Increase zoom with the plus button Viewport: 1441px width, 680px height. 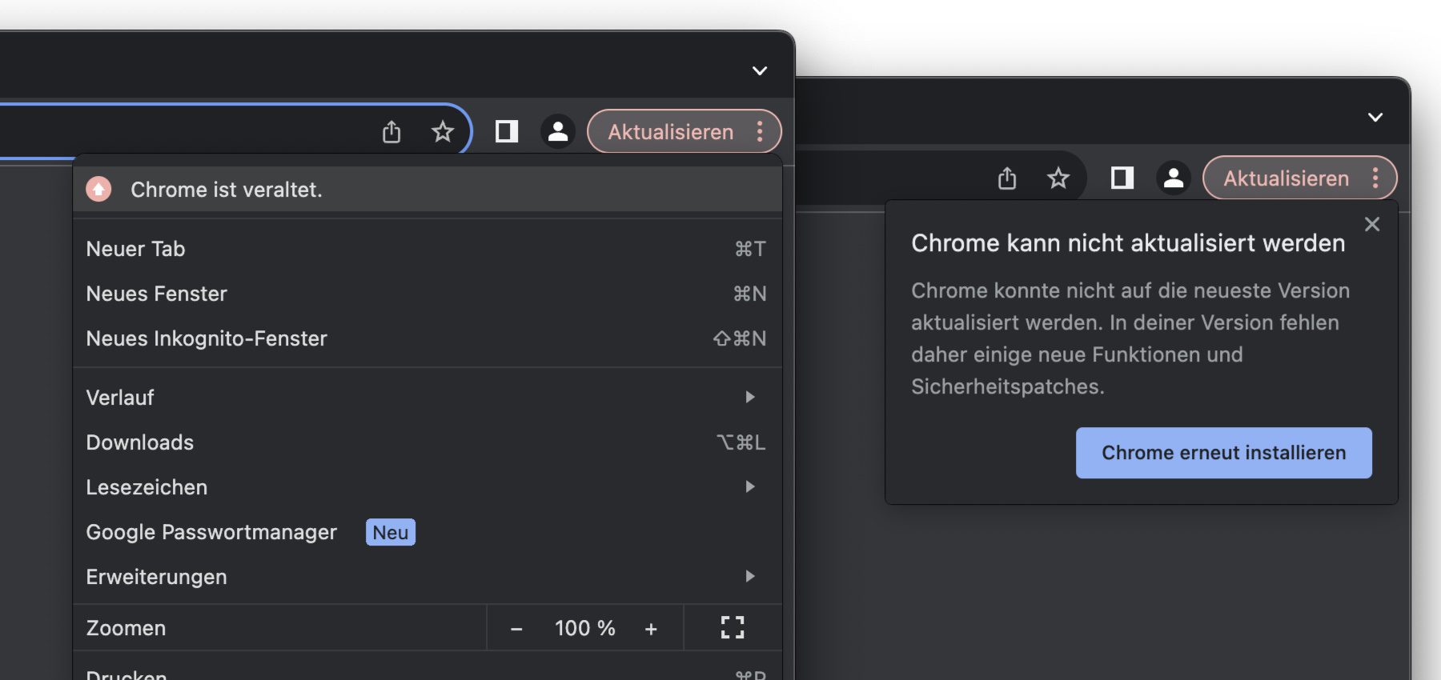tap(651, 629)
